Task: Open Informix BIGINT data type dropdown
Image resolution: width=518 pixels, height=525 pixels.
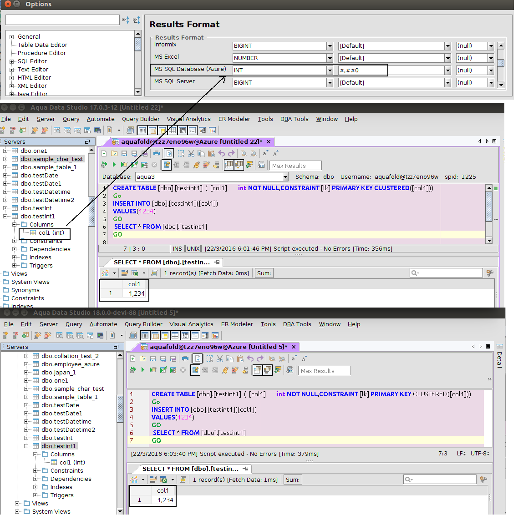Action: pos(330,46)
